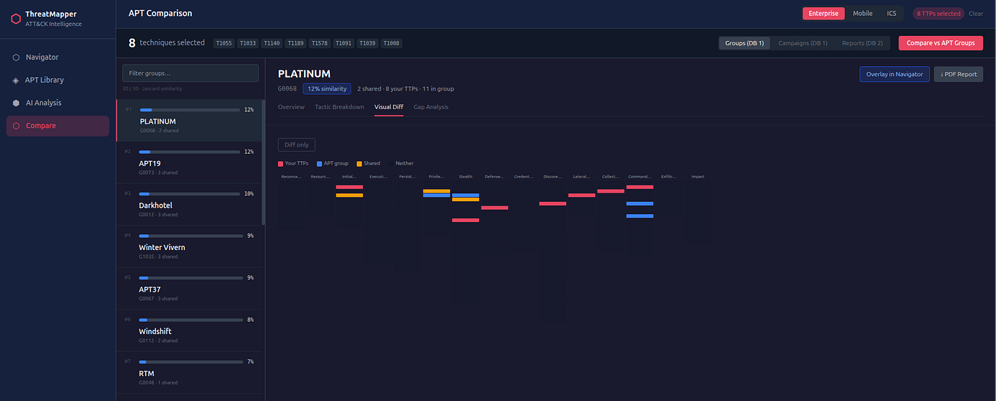
Task: Open the Navigator page
Action: point(57,57)
